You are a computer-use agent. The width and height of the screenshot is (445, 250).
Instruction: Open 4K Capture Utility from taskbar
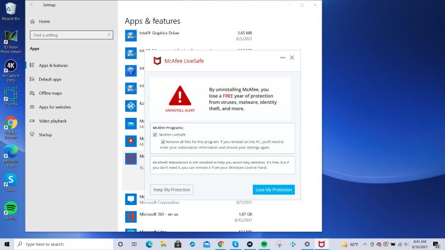(x=250, y=244)
